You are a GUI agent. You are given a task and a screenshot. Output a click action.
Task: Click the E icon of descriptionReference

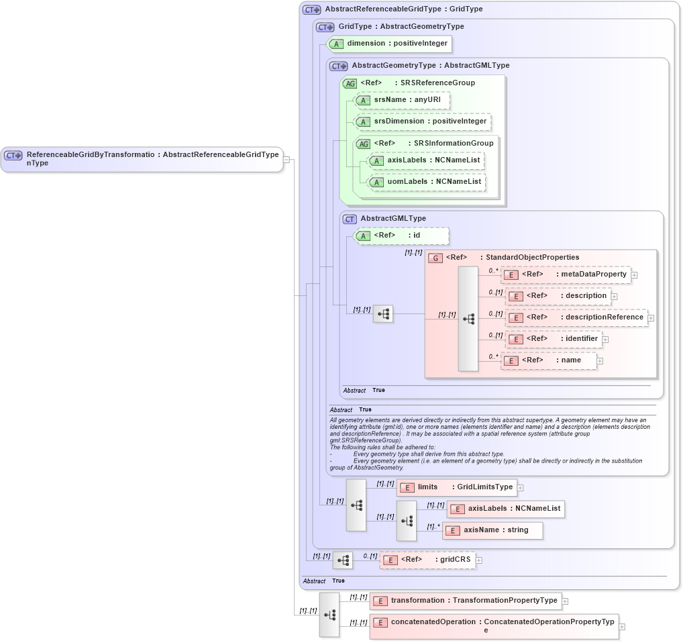pyautogui.click(x=516, y=317)
